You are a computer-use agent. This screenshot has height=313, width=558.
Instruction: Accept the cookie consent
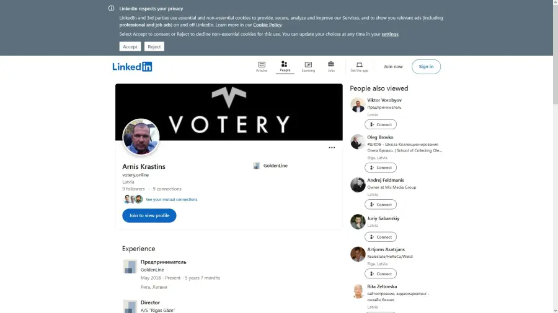pyautogui.click(x=130, y=46)
